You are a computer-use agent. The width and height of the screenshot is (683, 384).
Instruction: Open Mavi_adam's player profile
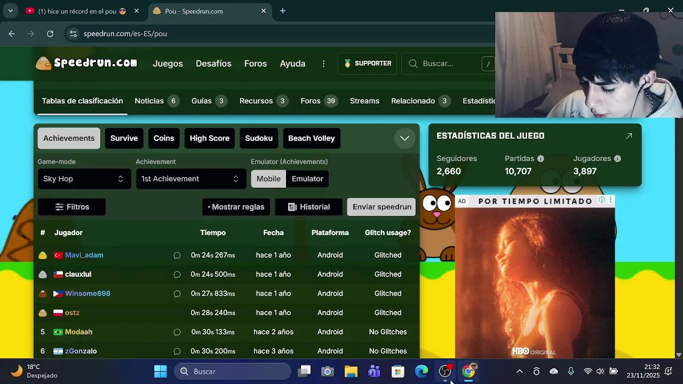[84, 255]
